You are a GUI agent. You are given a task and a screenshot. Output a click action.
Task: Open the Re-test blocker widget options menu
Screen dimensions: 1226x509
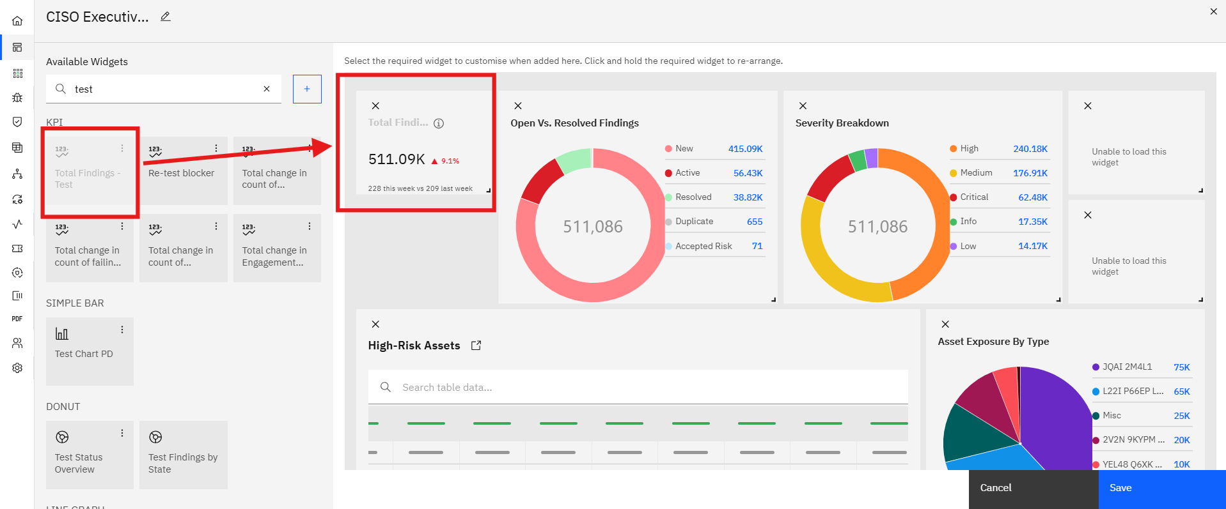tap(216, 148)
